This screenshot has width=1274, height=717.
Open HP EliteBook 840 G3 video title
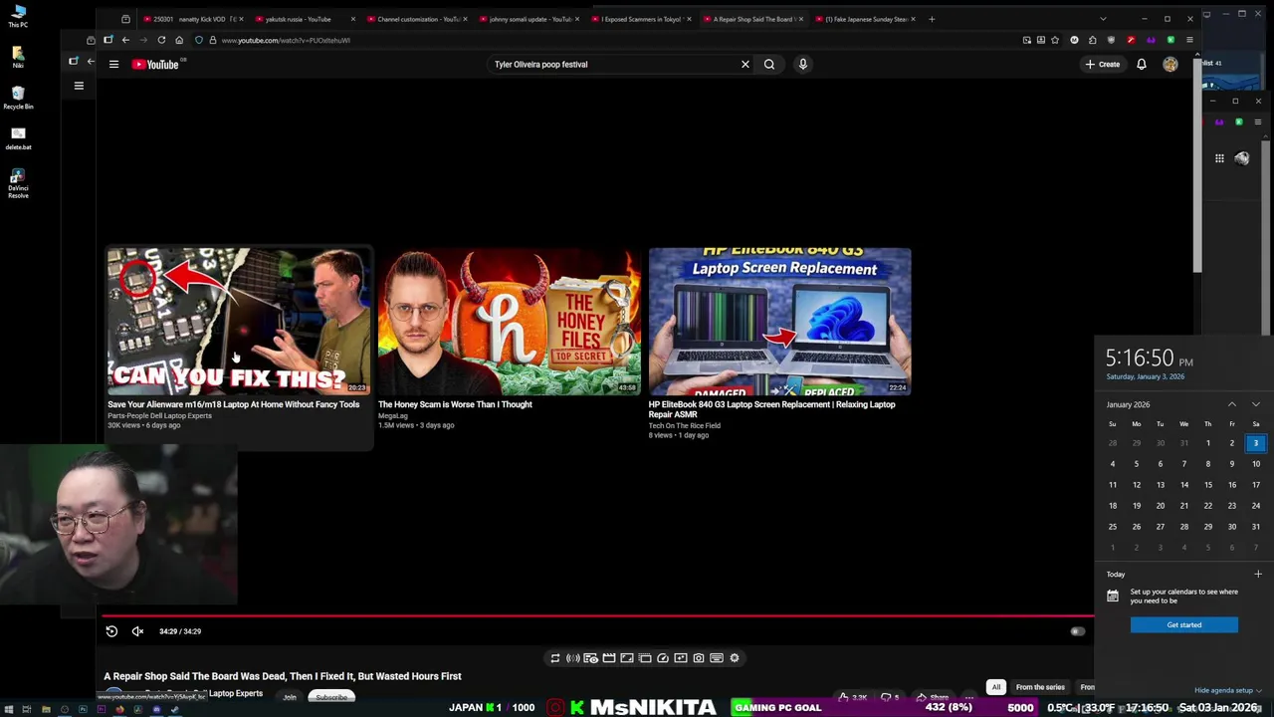(771, 409)
